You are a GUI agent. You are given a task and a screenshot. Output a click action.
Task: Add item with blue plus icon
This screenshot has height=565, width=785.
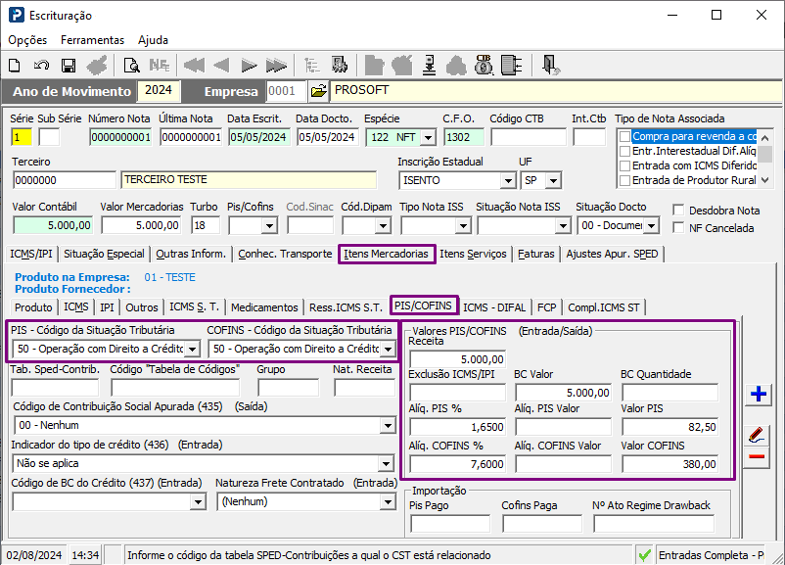pos(757,395)
